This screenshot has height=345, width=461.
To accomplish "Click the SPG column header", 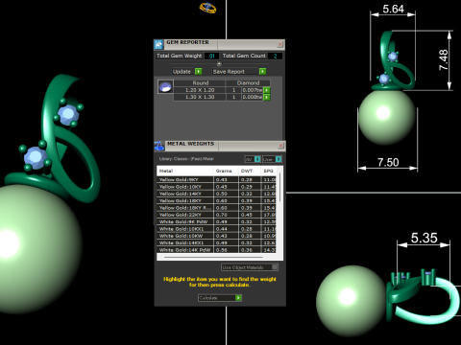I will [x=268, y=171].
